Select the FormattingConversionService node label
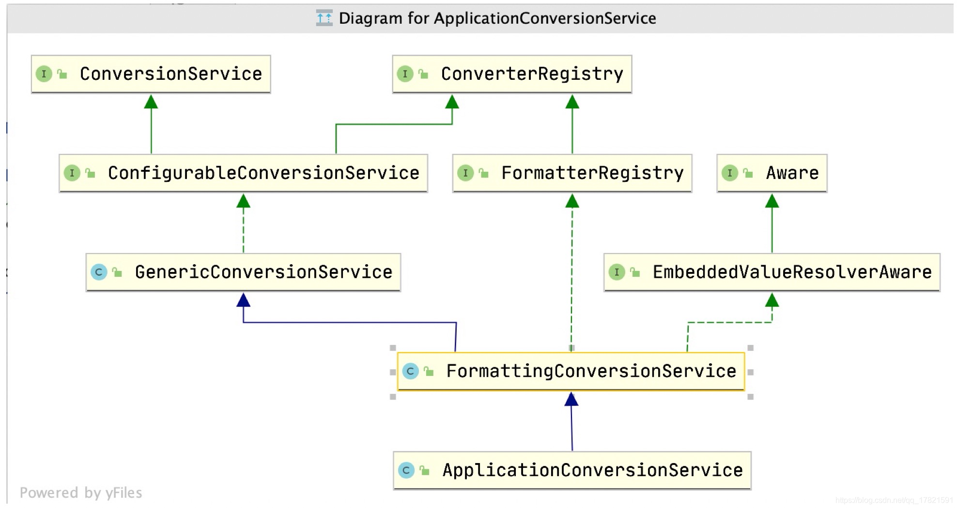Screen dimensions: 957x509 point(591,371)
